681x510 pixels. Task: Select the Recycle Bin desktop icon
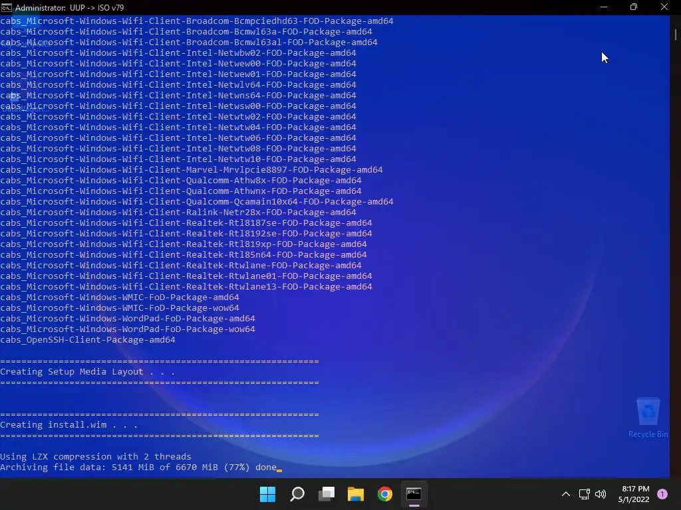[648, 418]
